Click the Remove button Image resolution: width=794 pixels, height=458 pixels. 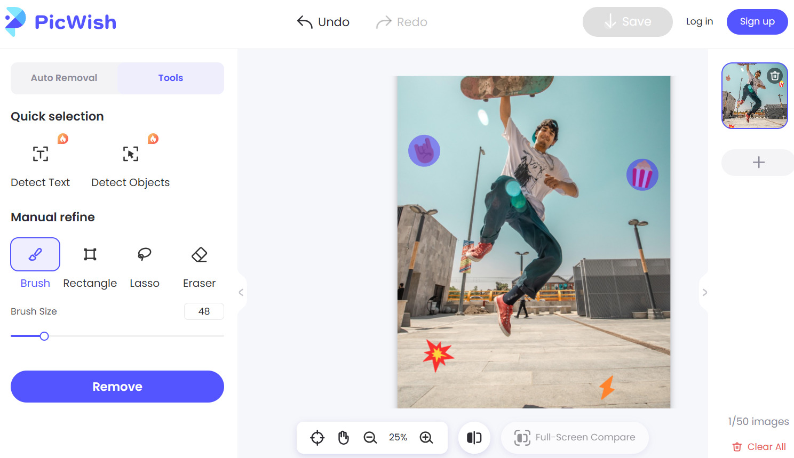[x=117, y=387]
